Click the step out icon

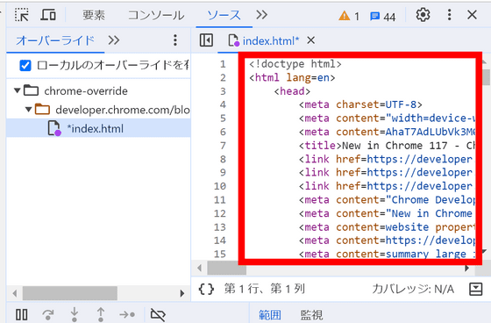pos(101,314)
